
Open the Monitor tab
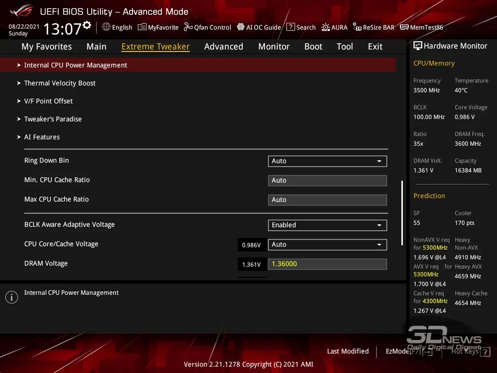tap(274, 47)
